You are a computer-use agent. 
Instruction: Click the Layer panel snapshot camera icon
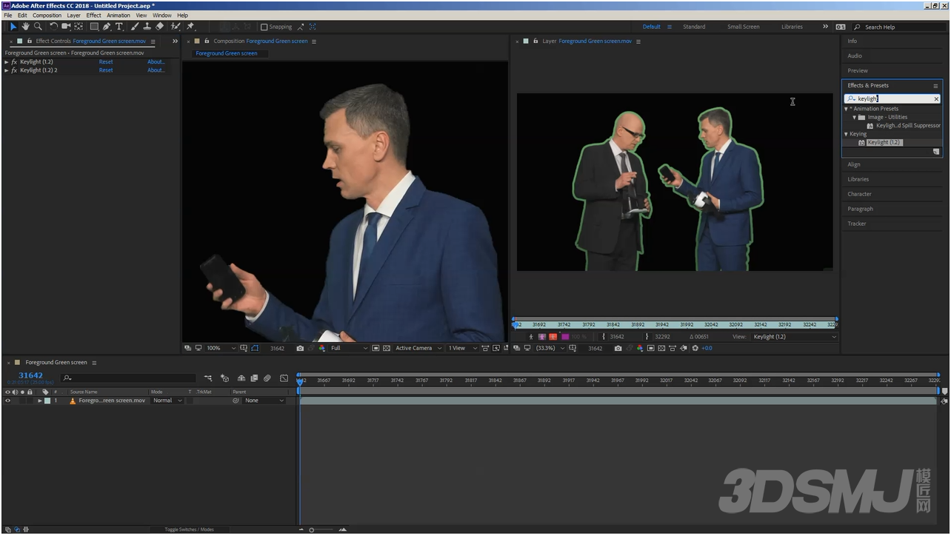[x=618, y=348]
